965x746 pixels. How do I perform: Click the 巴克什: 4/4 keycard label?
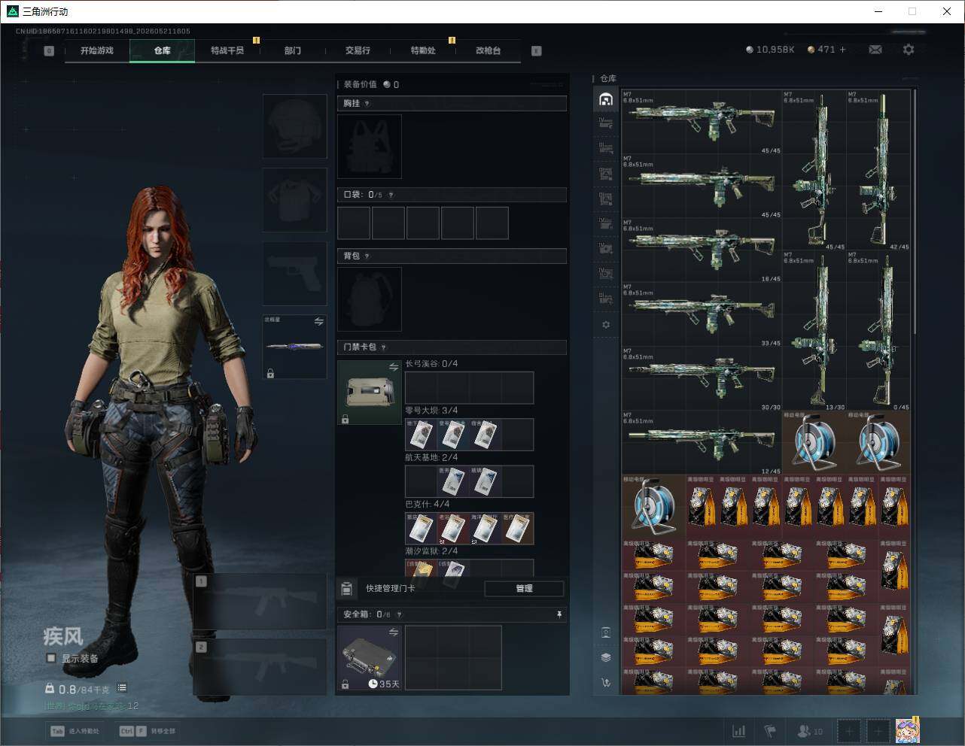pyautogui.click(x=427, y=504)
